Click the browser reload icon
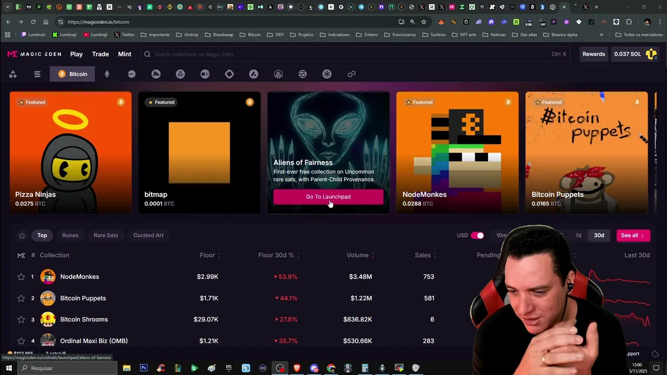The image size is (667, 375). [x=33, y=22]
